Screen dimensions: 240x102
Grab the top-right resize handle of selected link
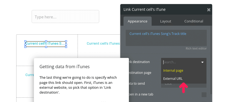click(66, 41)
